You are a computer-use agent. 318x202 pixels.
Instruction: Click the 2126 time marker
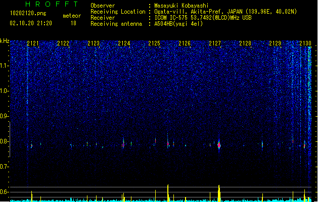(x=185, y=43)
